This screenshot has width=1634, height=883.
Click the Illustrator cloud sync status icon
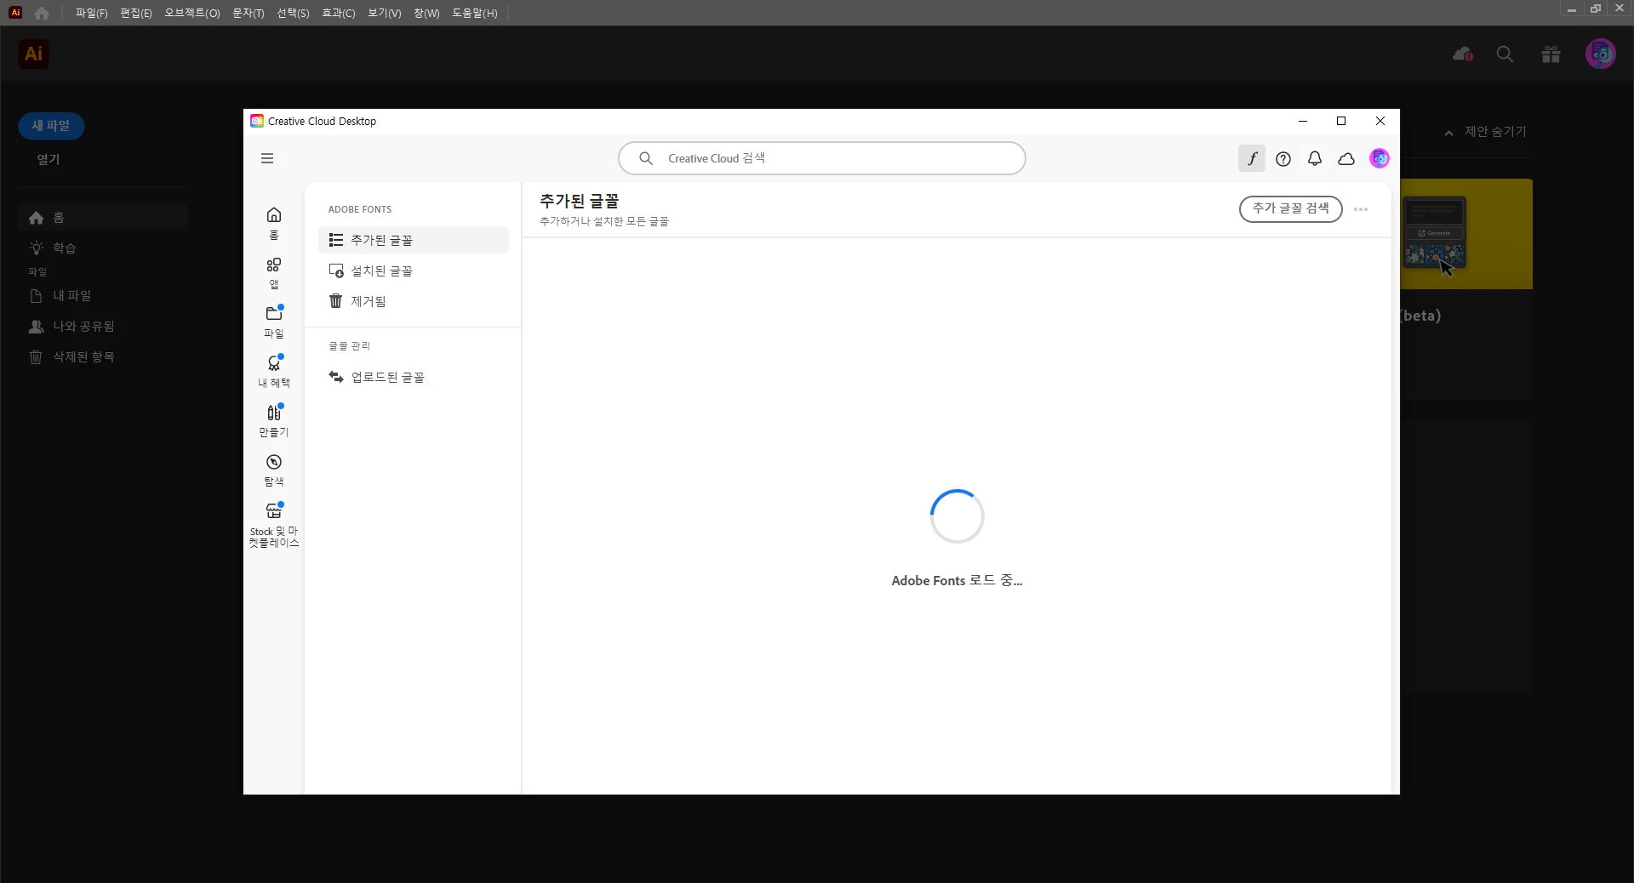(x=1463, y=54)
